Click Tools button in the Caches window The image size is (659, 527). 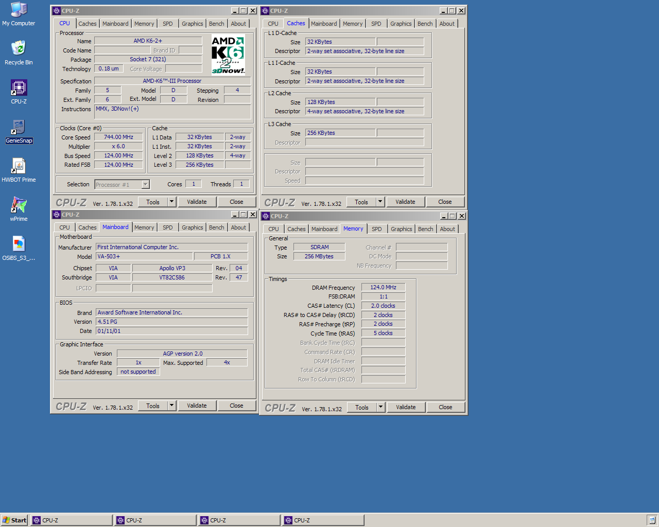click(x=361, y=202)
